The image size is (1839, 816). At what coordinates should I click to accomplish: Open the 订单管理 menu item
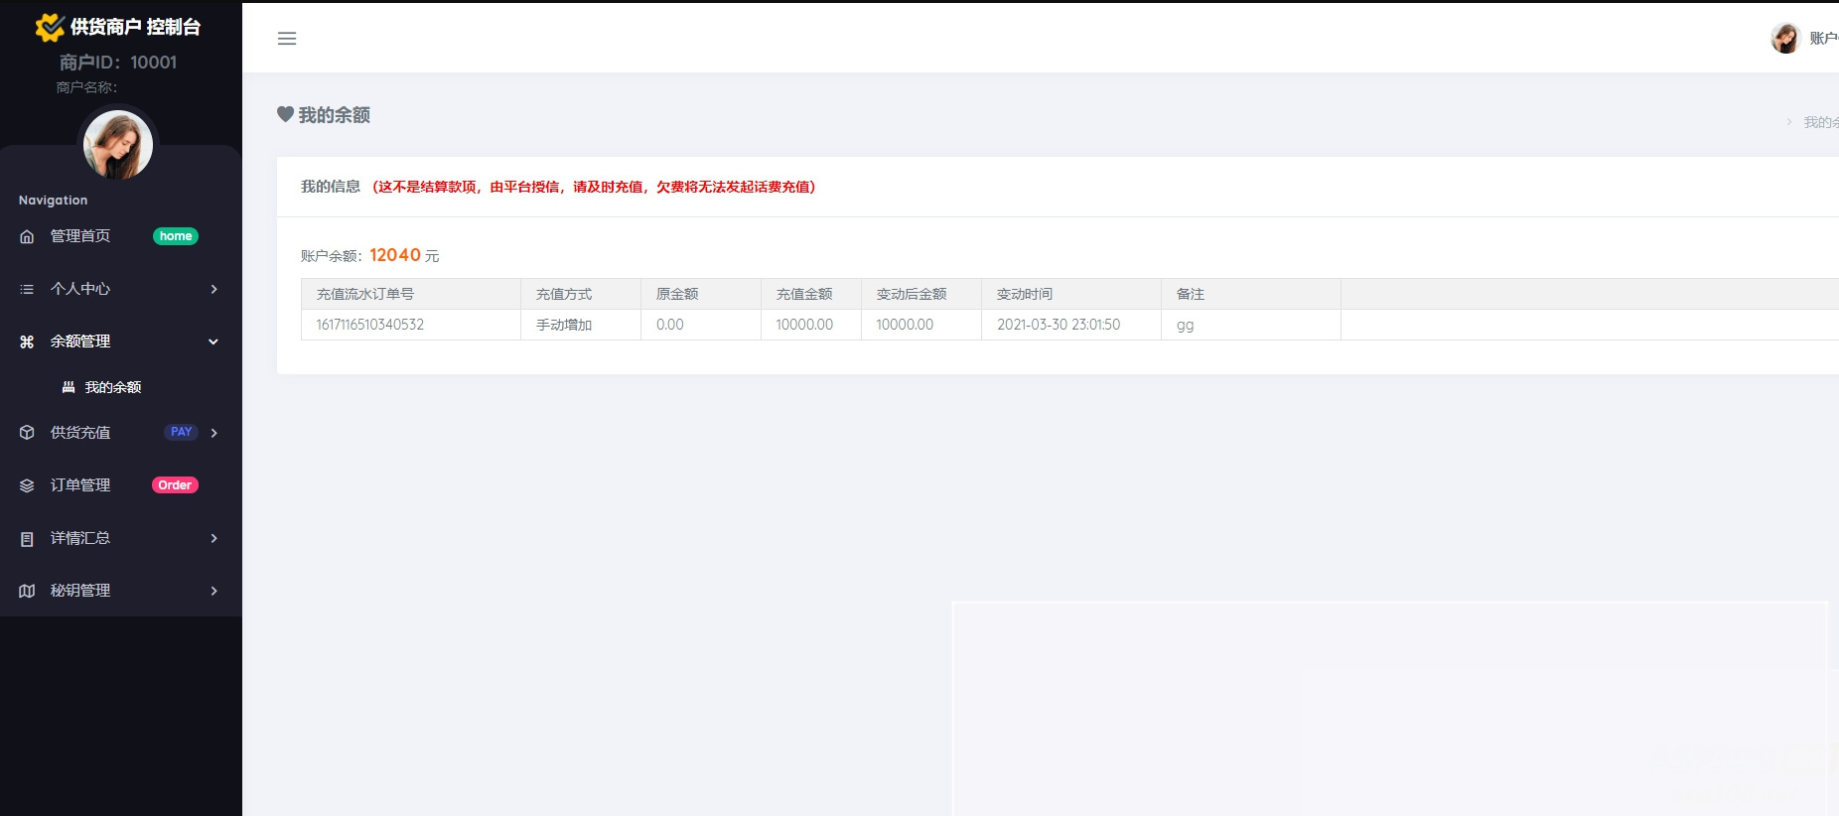[x=80, y=485]
